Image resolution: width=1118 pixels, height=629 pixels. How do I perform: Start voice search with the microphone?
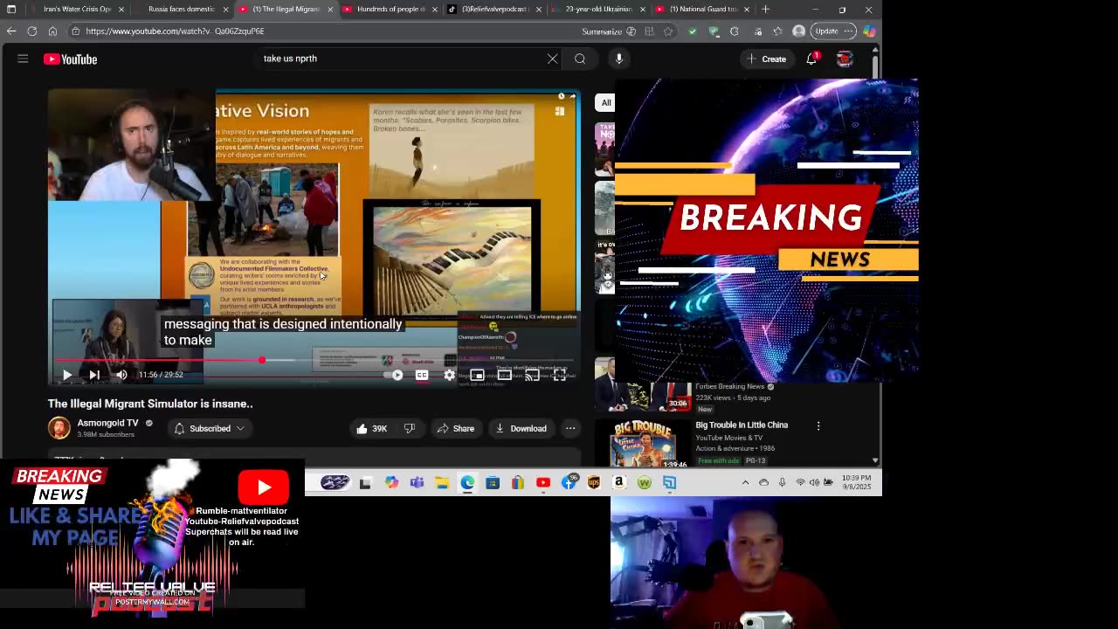point(618,59)
